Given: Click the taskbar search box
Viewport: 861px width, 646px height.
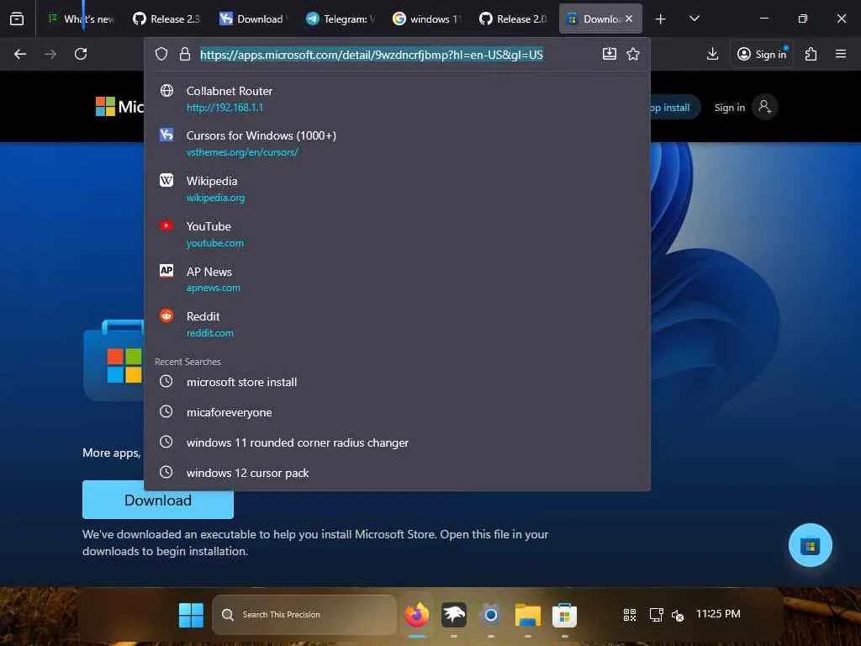Looking at the screenshot, I should point(304,615).
